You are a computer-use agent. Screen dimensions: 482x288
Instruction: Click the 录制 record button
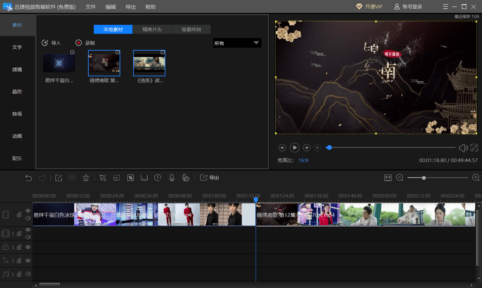pyautogui.click(x=85, y=43)
